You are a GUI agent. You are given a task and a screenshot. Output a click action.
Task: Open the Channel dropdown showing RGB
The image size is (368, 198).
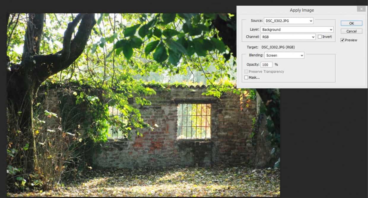point(288,37)
